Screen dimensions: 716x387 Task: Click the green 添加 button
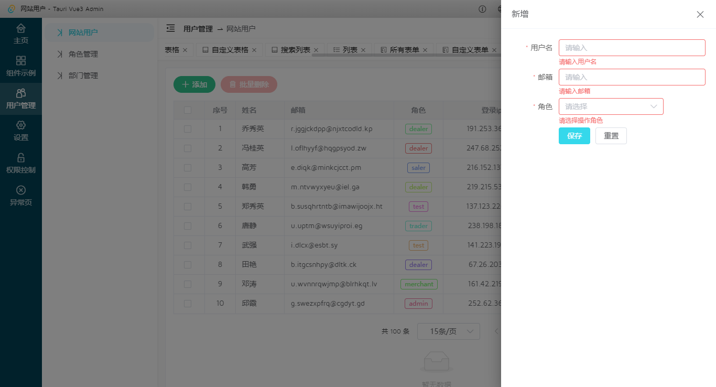(194, 84)
